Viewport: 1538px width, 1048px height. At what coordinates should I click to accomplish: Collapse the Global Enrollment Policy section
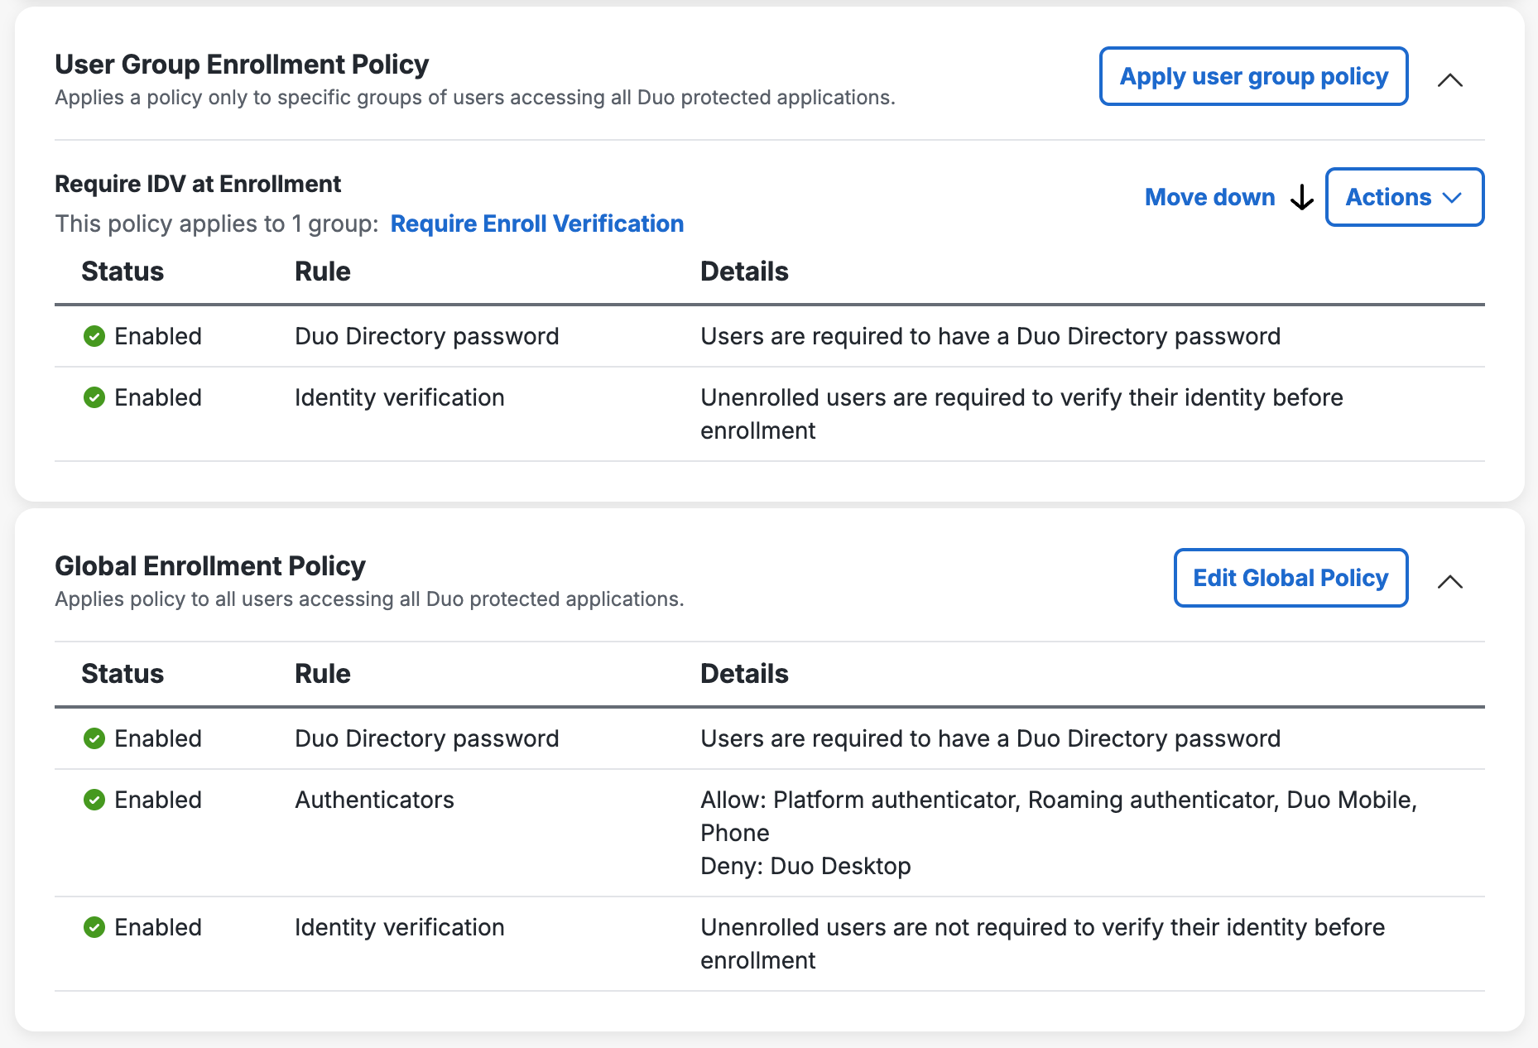1451,582
